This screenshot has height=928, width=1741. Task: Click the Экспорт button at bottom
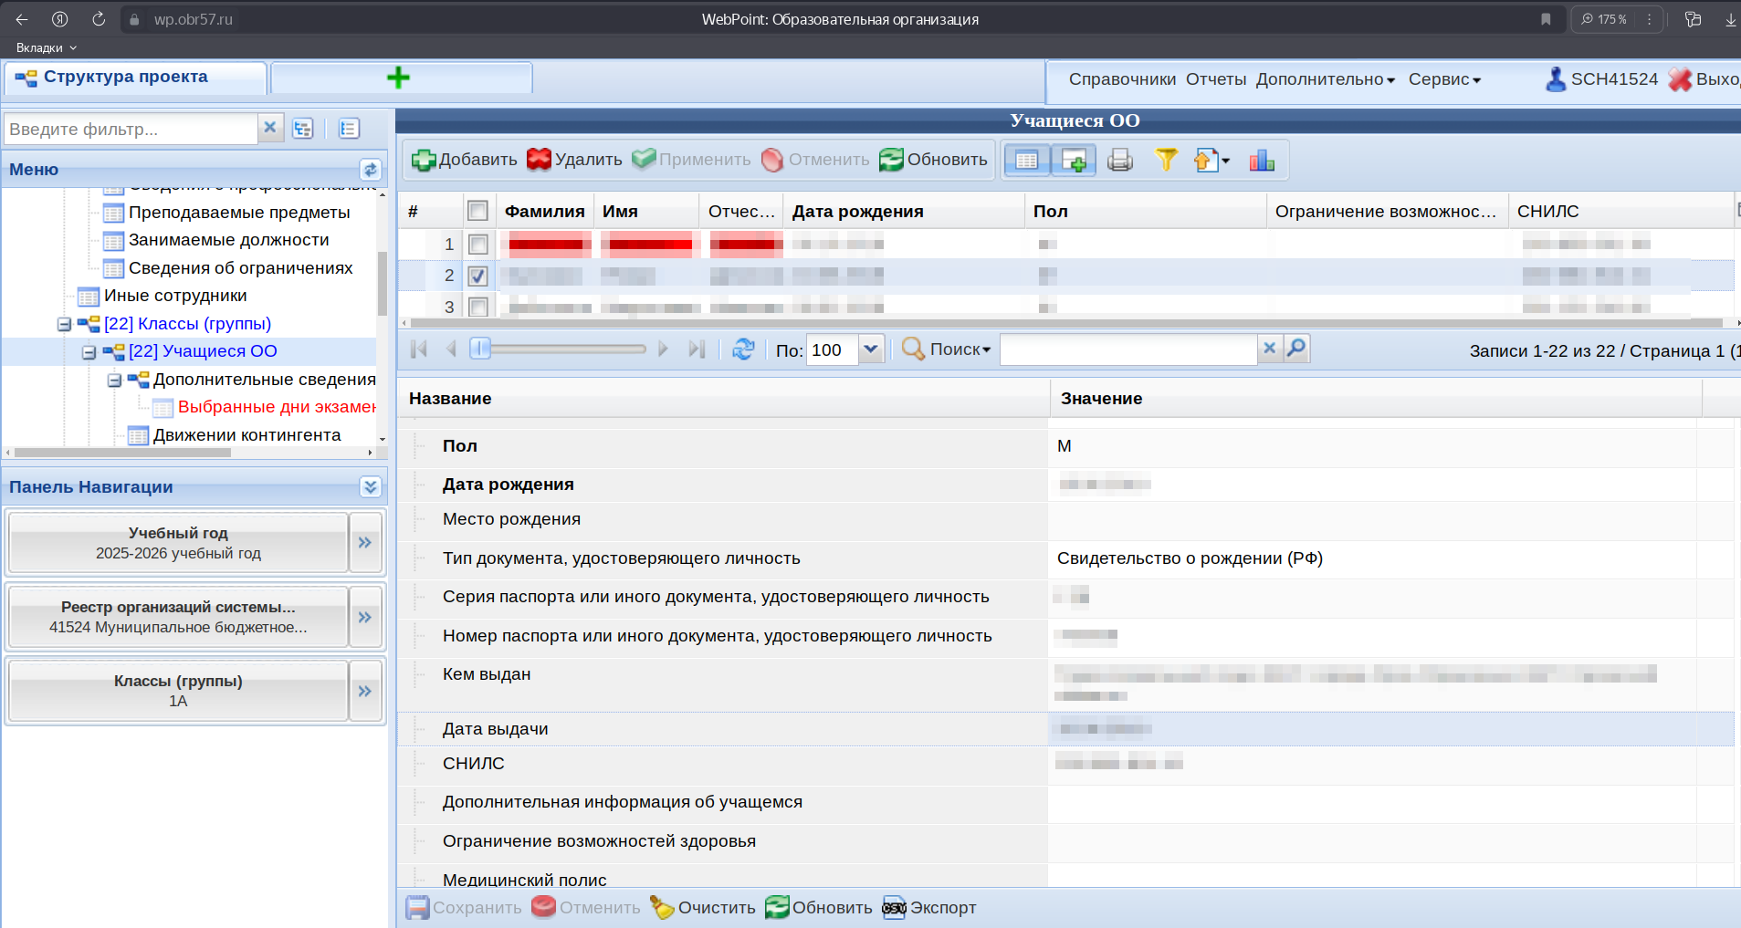pyautogui.click(x=929, y=908)
